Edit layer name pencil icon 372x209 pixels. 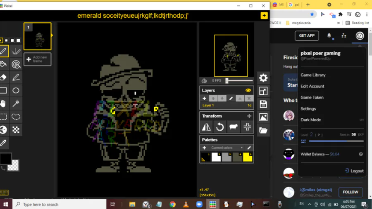coord(231,99)
